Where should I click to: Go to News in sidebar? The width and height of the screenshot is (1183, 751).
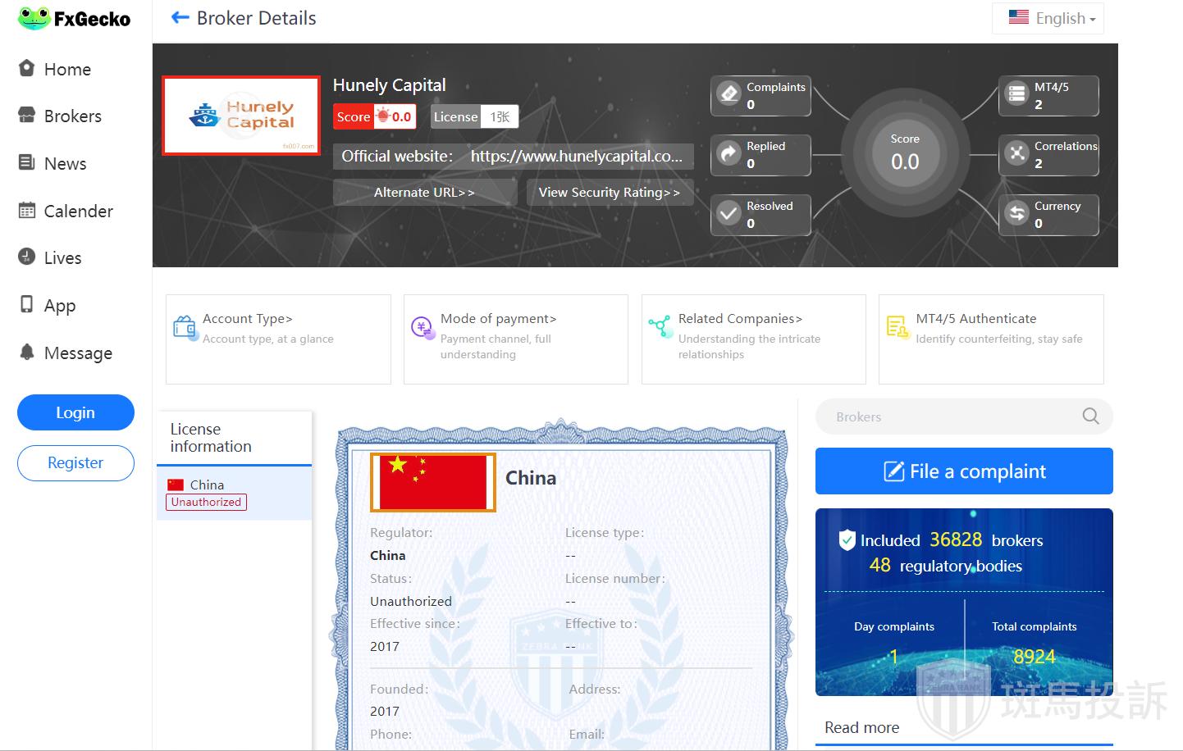point(65,164)
